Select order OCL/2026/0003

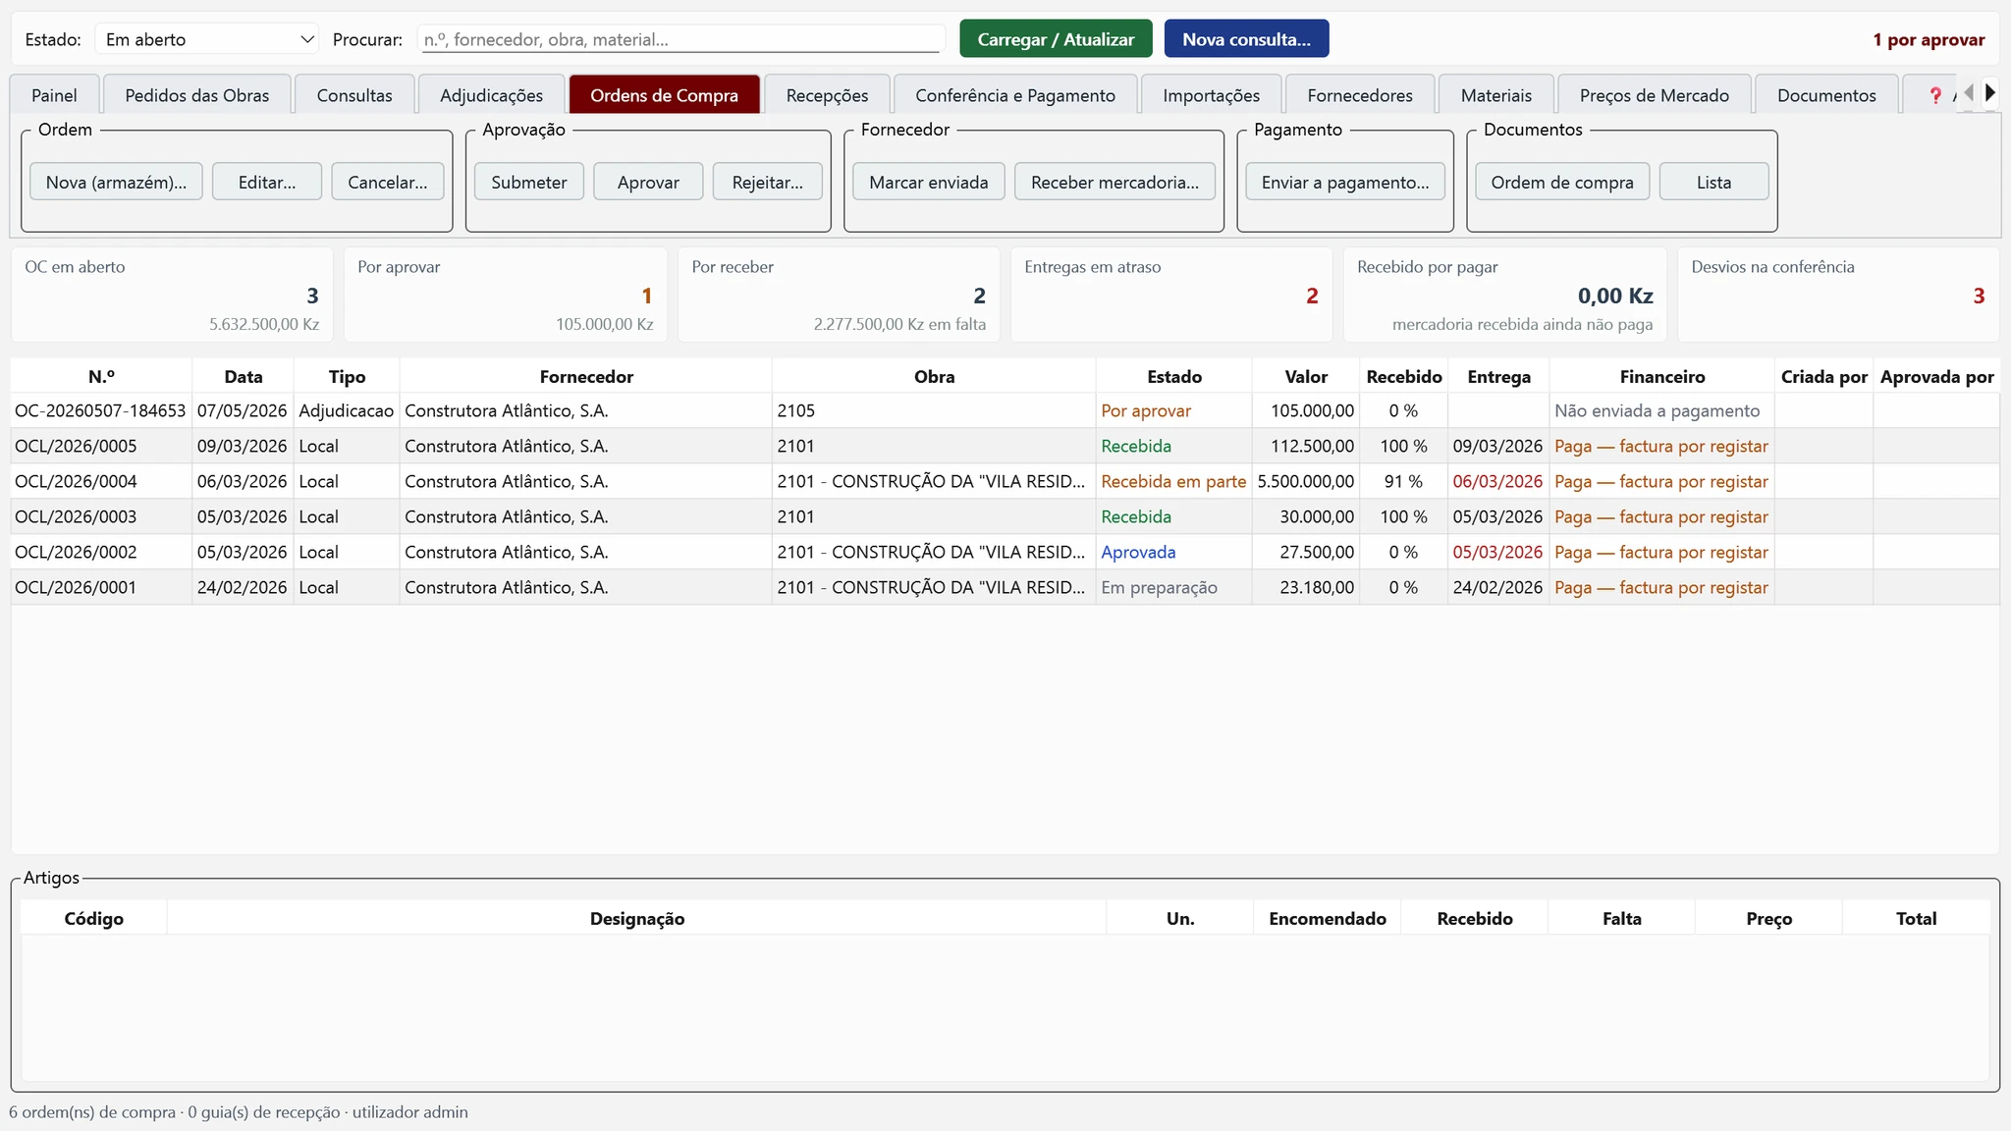point(1005,516)
